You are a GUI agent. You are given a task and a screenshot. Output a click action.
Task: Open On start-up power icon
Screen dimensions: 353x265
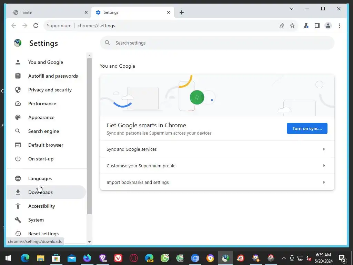coord(18,159)
